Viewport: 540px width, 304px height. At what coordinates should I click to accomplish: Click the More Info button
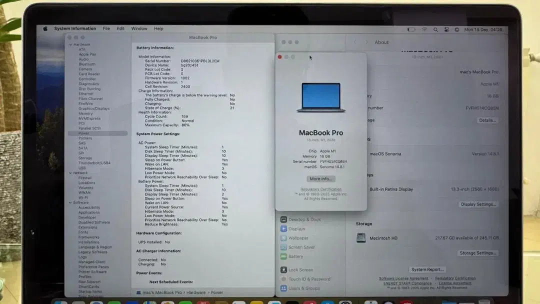click(321, 178)
